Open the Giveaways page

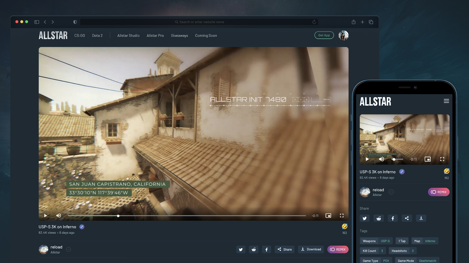point(179,36)
